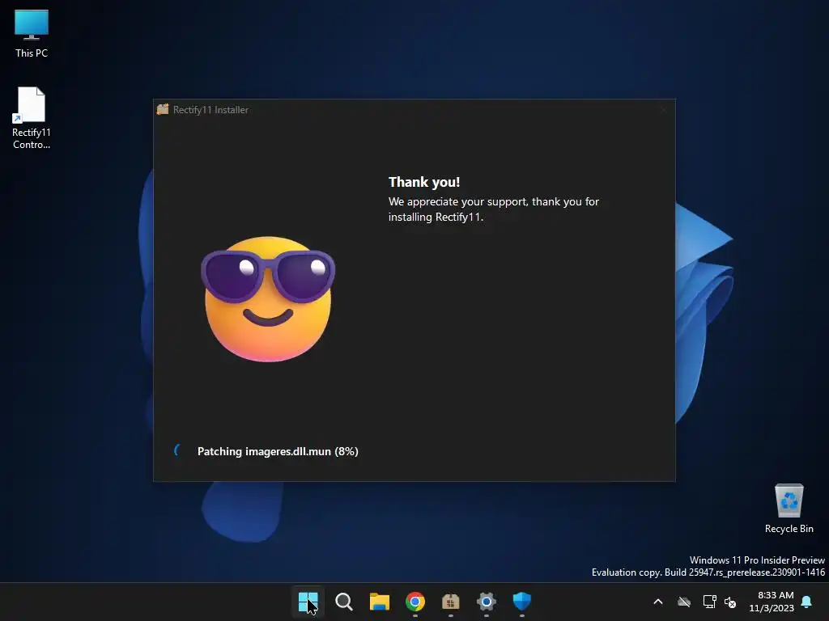Image resolution: width=829 pixels, height=621 pixels.
Task: Click the muted volume tray icon
Action: (x=730, y=602)
